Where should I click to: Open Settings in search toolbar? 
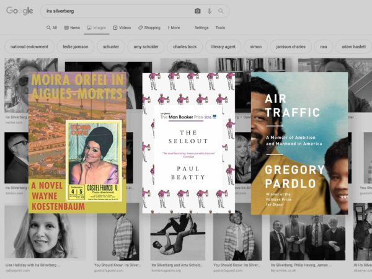tap(201, 28)
